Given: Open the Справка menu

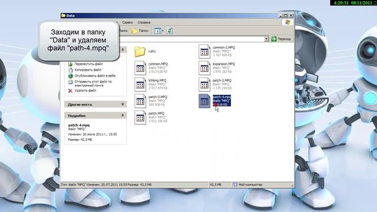Looking at the screenshot, I should 144,22.
